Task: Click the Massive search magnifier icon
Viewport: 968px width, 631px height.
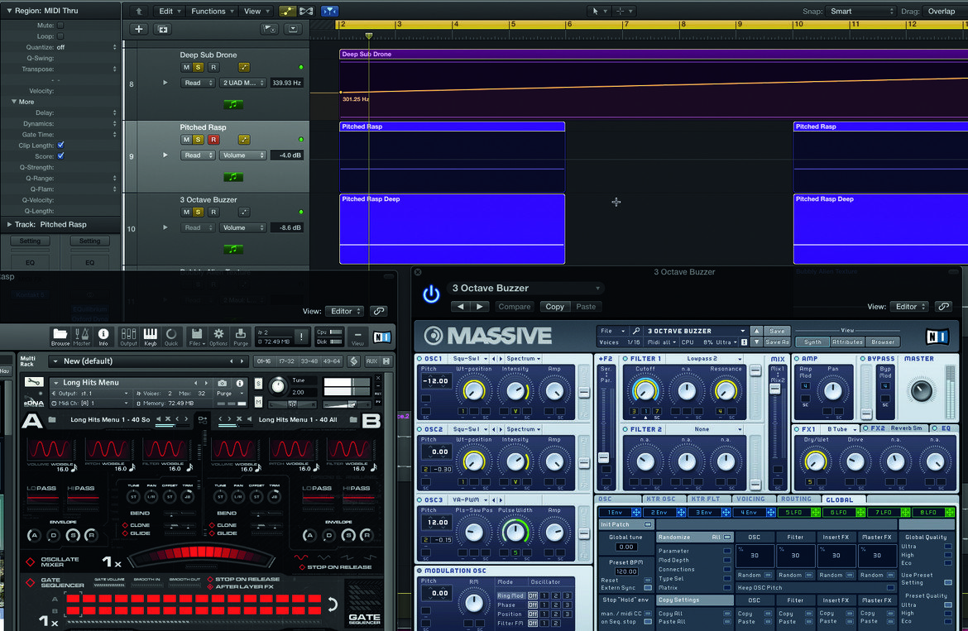Action: click(x=636, y=331)
